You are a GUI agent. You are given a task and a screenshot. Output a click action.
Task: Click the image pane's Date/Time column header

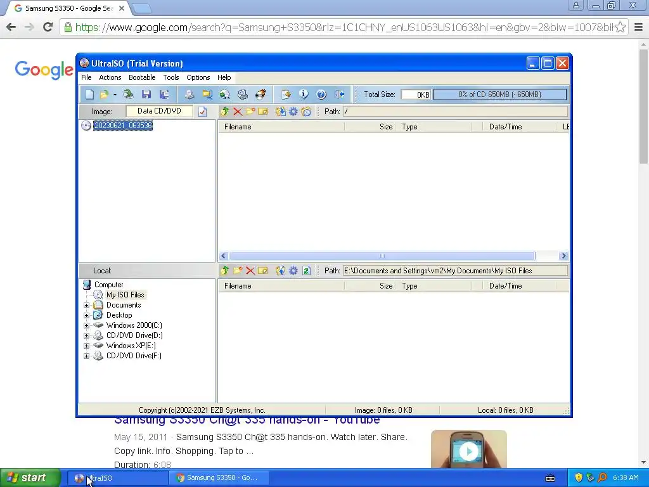tap(519, 127)
